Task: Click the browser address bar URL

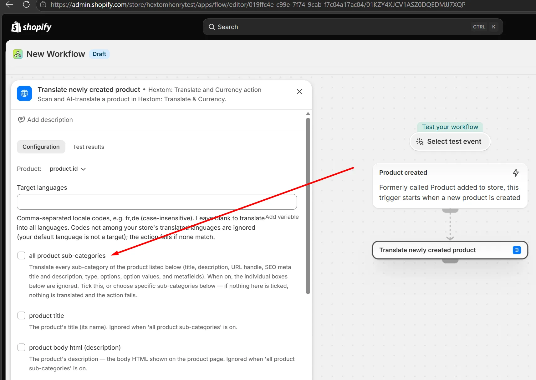Action: tap(258, 5)
